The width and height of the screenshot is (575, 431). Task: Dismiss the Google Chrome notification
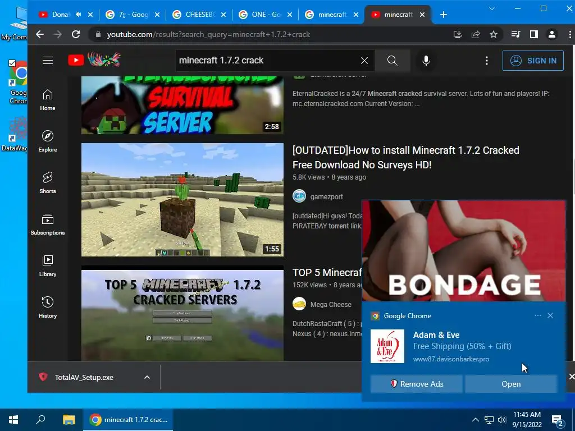coord(550,315)
